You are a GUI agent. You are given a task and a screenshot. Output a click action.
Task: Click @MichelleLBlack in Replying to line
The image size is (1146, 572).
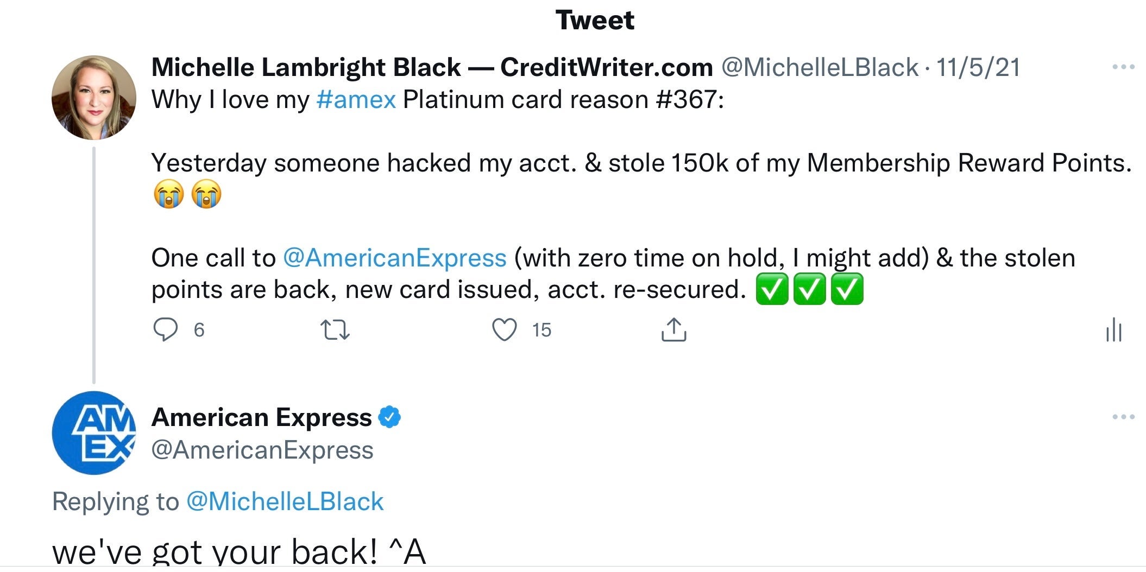pyautogui.click(x=285, y=501)
